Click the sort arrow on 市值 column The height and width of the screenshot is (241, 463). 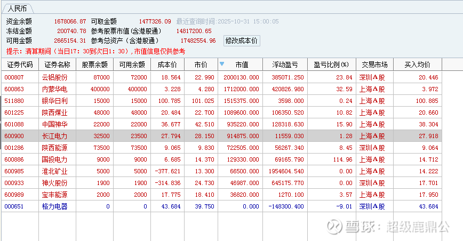[x=222, y=65]
